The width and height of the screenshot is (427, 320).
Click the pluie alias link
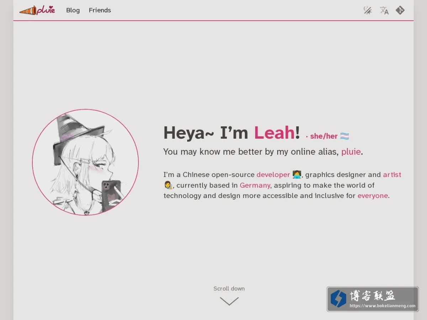[351, 152]
